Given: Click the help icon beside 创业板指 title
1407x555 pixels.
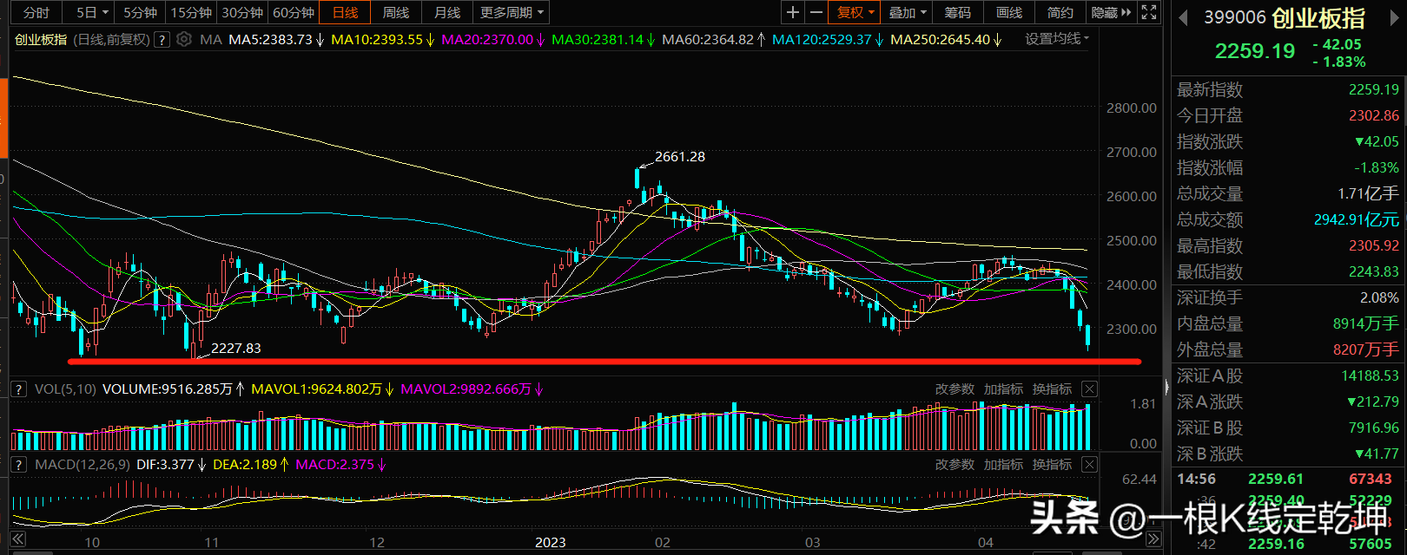Looking at the screenshot, I should (x=162, y=39).
